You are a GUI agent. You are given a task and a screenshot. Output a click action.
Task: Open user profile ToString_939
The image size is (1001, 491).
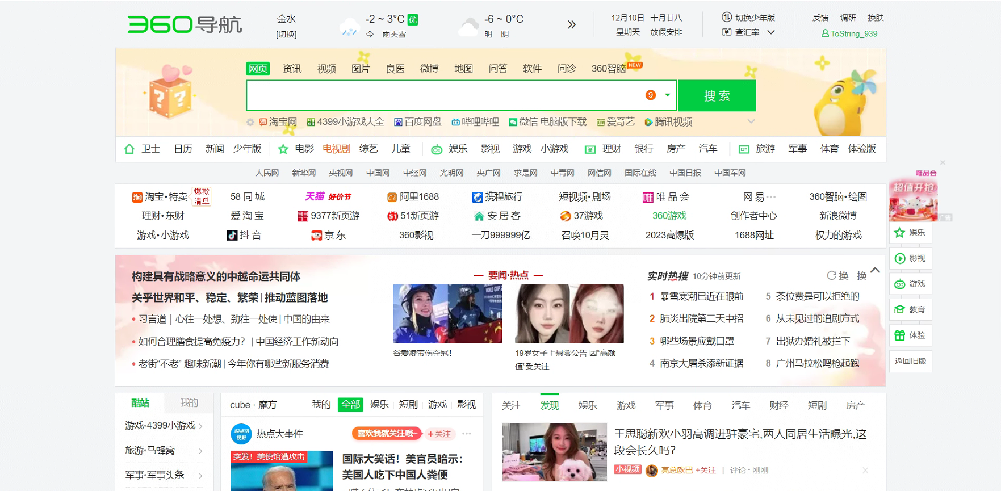point(849,33)
